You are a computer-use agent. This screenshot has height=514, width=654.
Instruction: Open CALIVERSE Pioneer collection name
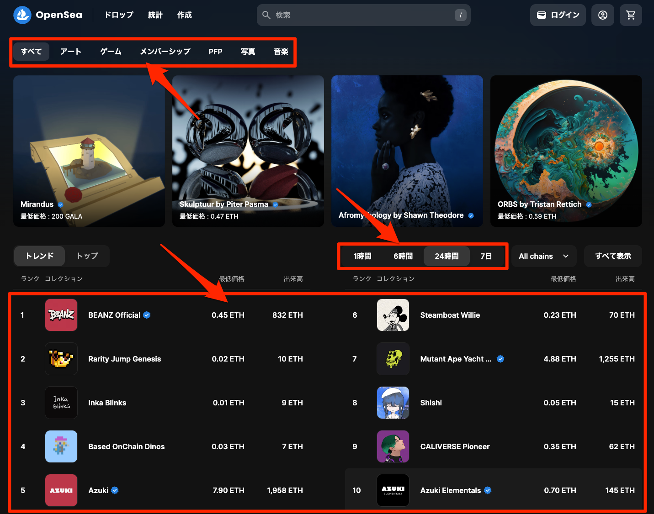pyautogui.click(x=455, y=446)
